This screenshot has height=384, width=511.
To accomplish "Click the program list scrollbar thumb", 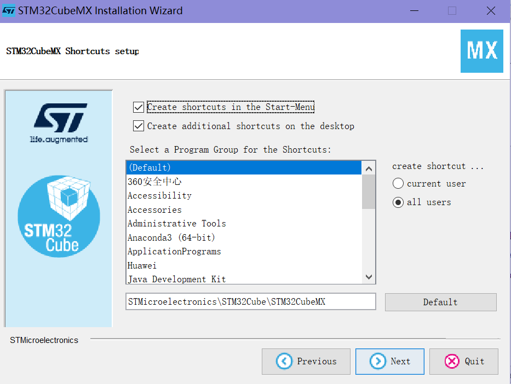I will (x=369, y=192).
